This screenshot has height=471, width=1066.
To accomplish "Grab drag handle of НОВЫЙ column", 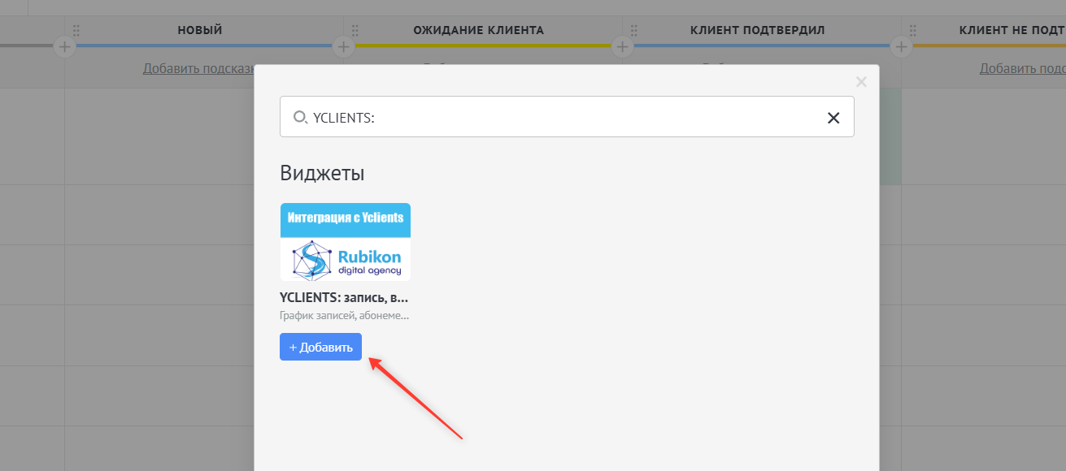I will pyautogui.click(x=76, y=30).
